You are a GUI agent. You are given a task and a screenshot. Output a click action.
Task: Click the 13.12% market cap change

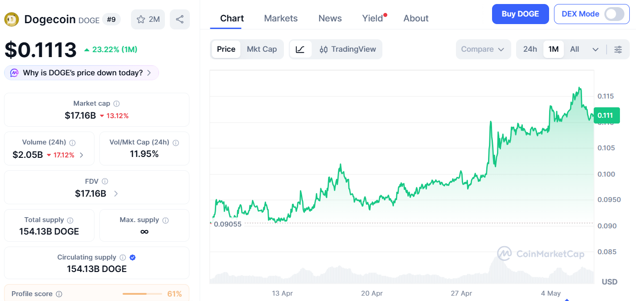[114, 116]
